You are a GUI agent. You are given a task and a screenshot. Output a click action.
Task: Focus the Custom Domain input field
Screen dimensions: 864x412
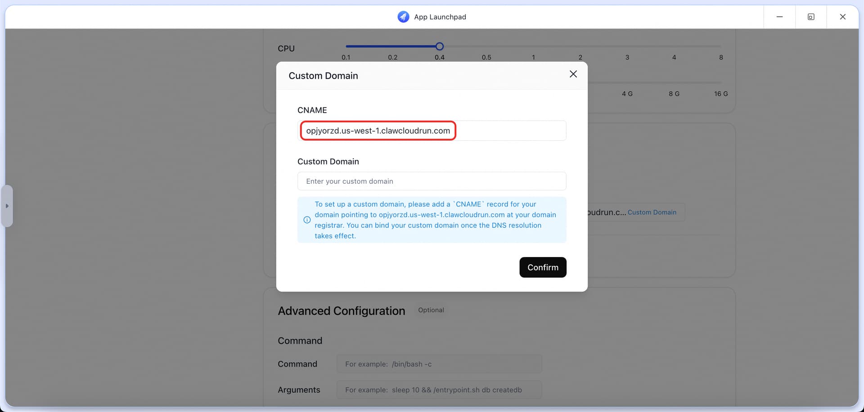tap(432, 181)
